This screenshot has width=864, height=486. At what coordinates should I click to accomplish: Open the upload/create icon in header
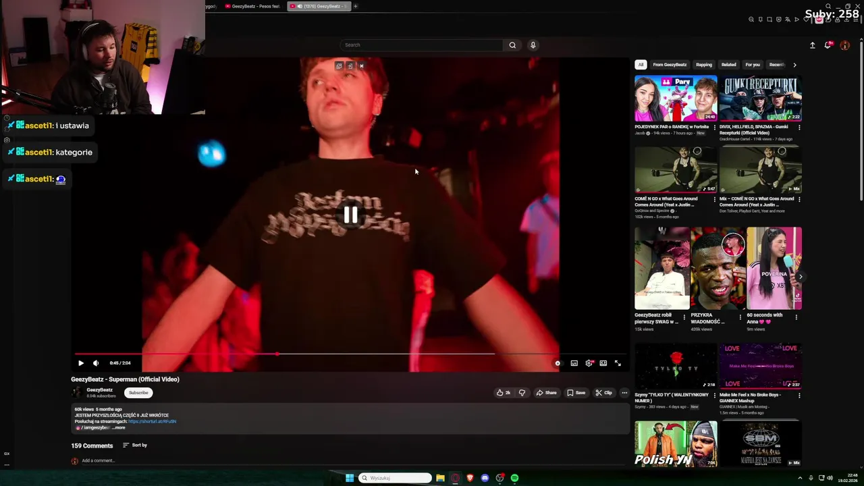click(x=812, y=45)
